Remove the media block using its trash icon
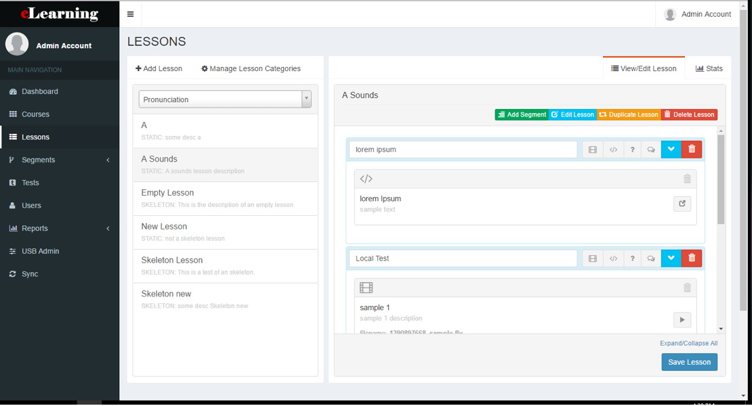Viewport: 752px width, 406px height. click(687, 287)
